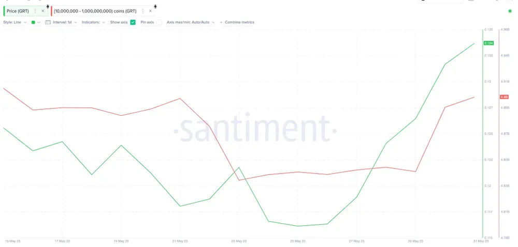The width and height of the screenshot is (518, 247).
Task: Select the coins (GRT) holders metric tab
Action: pyautogui.click(x=95, y=11)
